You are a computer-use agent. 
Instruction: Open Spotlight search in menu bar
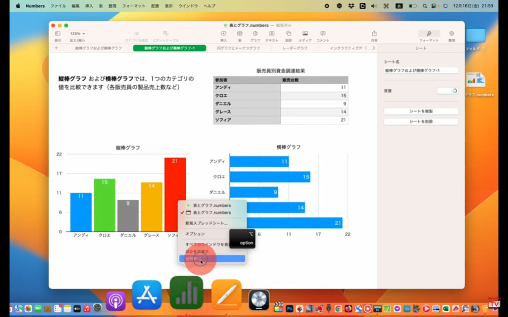[x=424, y=6]
